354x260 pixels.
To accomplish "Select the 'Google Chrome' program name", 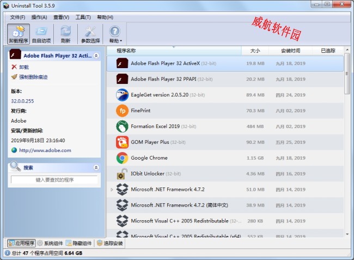I will pyautogui.click(x=149, y=158).
